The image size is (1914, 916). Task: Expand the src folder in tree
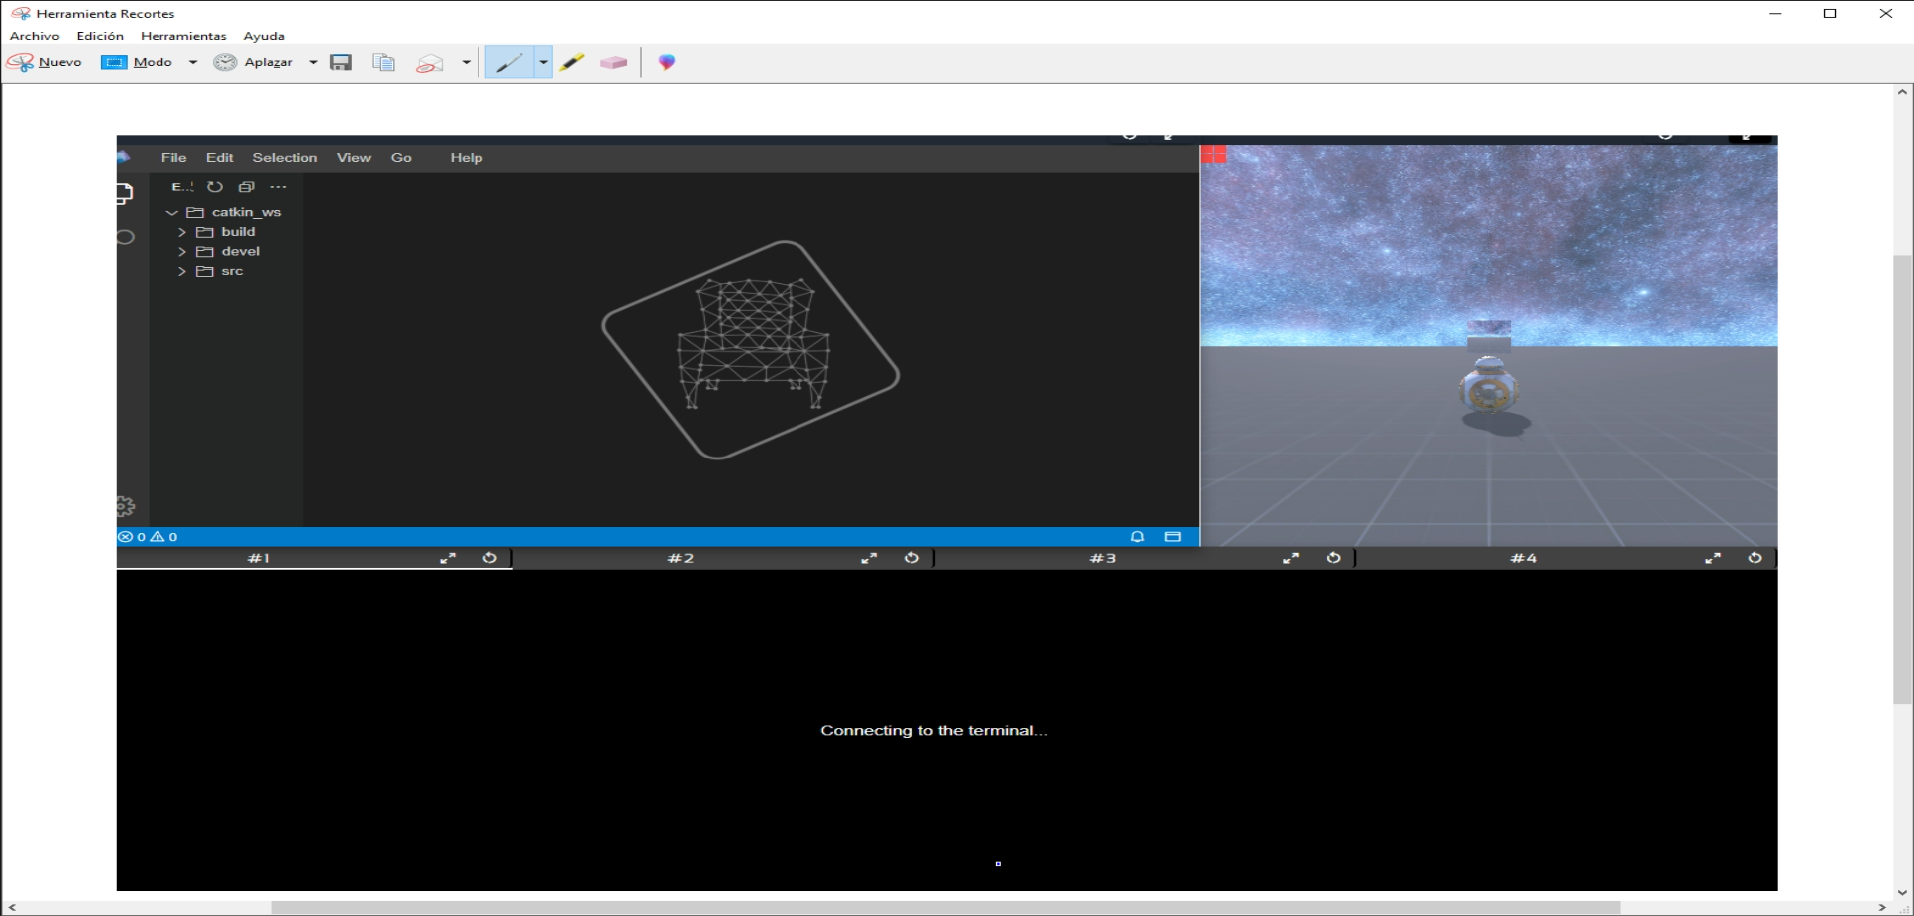231,271
